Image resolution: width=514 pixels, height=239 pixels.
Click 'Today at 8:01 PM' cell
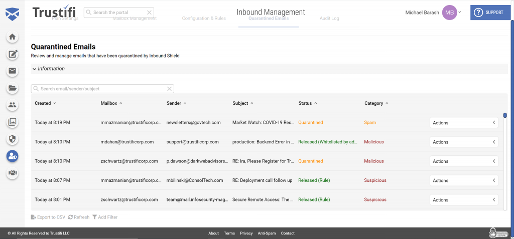coord(52,199)
